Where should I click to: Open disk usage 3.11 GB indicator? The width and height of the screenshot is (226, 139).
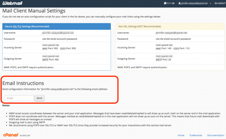pos(169,3)
